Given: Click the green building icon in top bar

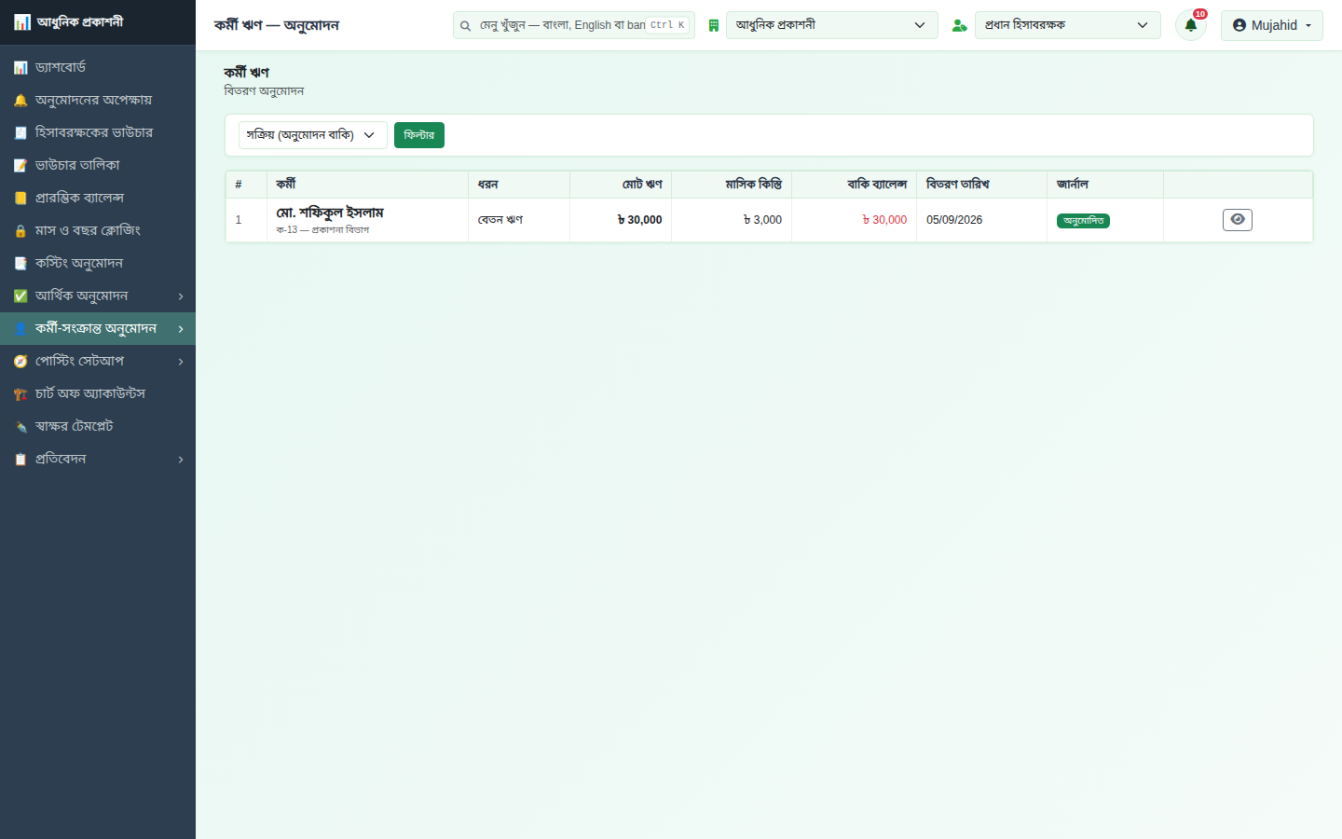Looking at the screenshot, I should (714, 25).
